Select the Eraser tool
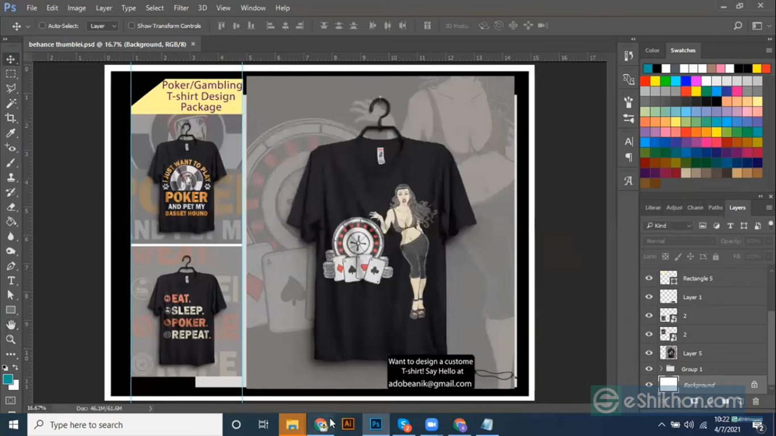This screenshot has height=436, width=776. 11,207
